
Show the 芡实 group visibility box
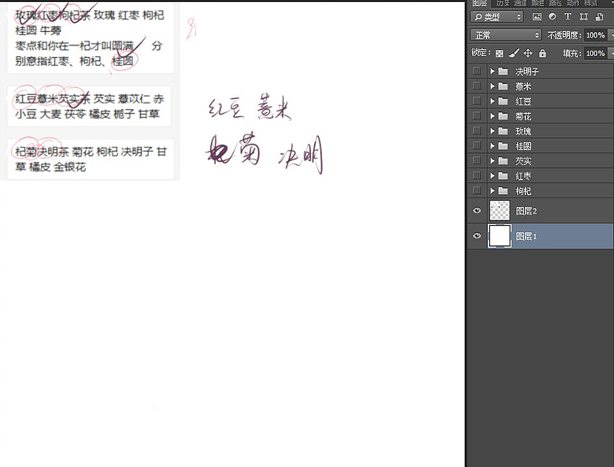(477, 160)
